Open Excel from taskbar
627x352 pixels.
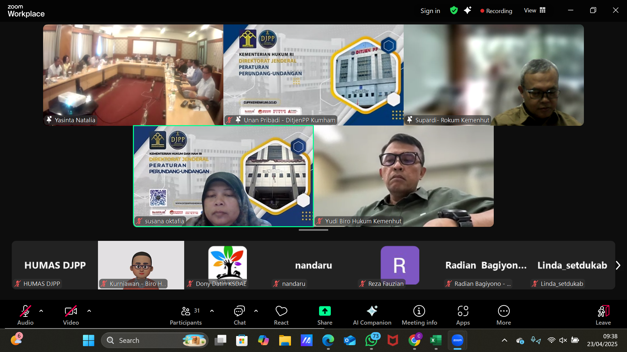436,341
